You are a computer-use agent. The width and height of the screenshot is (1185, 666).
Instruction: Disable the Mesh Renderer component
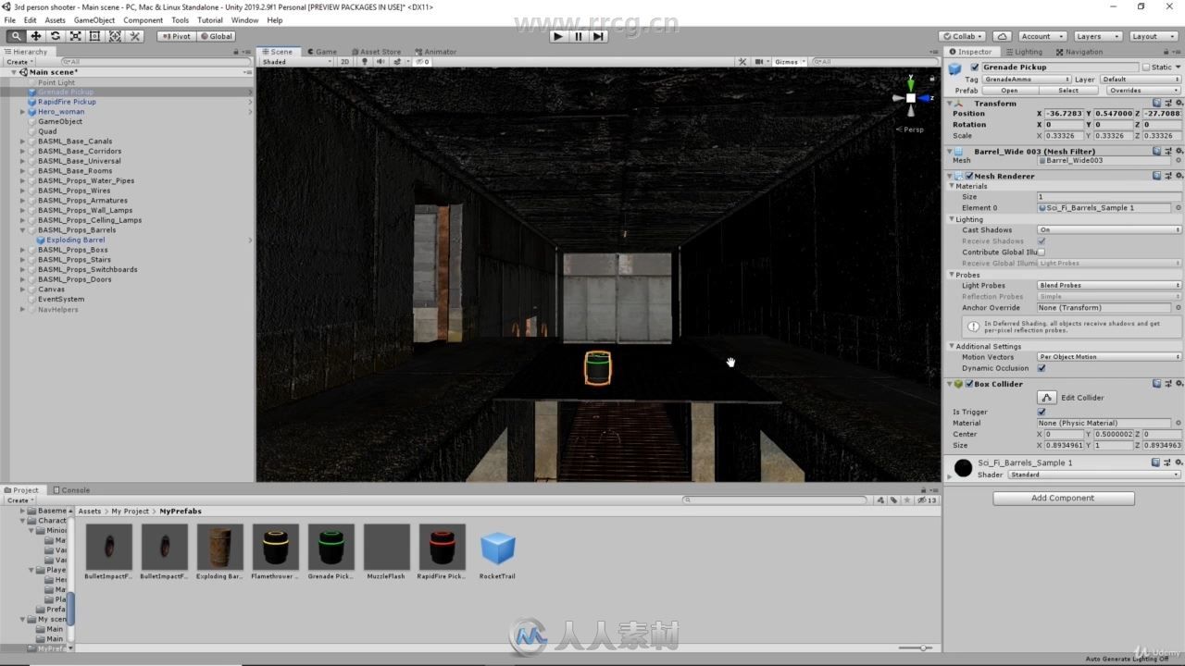tap(969, 176)
